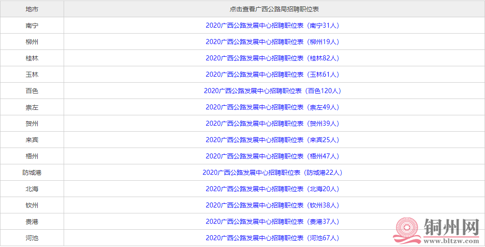Image resolution: width=485 pixels, height=247 pixels.
Task: Select the 钦州 city cell
Action: tap(32, 205)
